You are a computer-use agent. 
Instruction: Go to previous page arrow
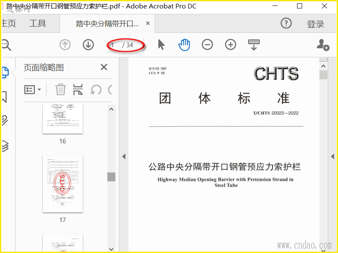coord(65,45)
